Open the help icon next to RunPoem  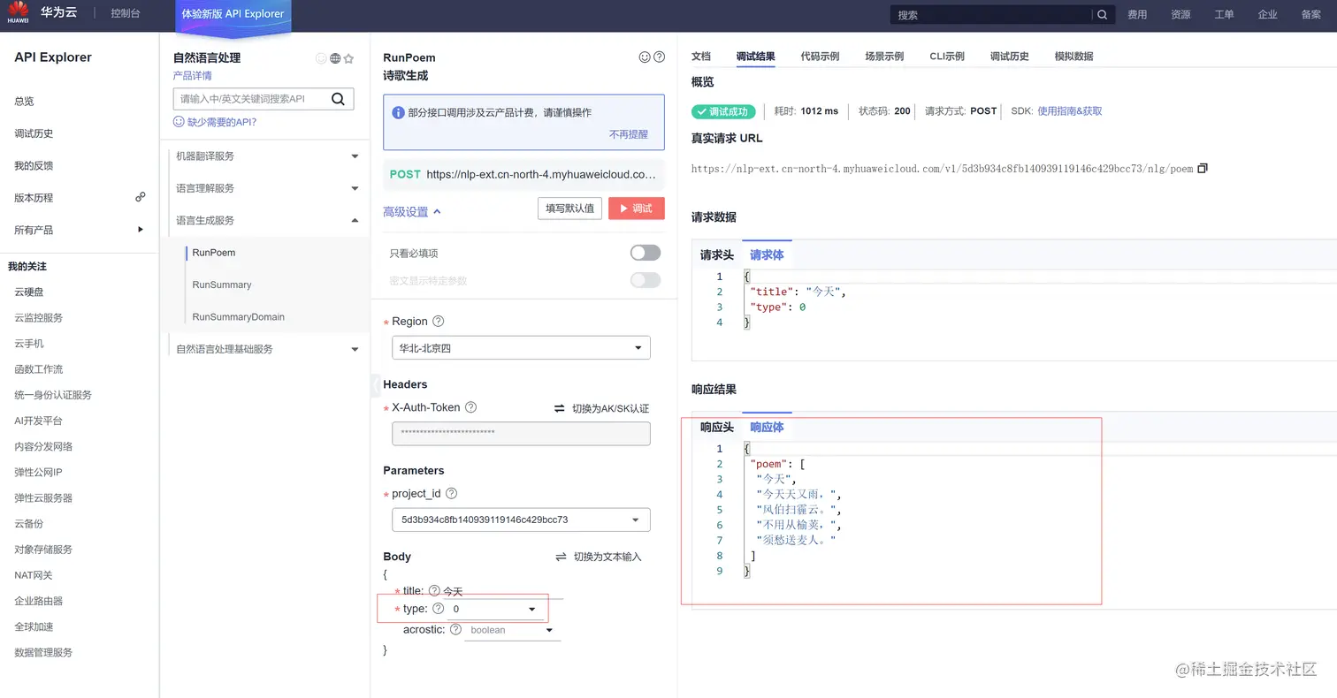coord(659,57)
